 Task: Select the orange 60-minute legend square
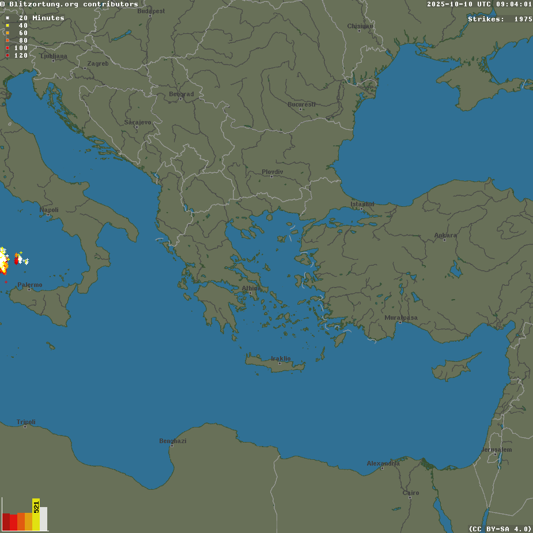coord(7,33)
